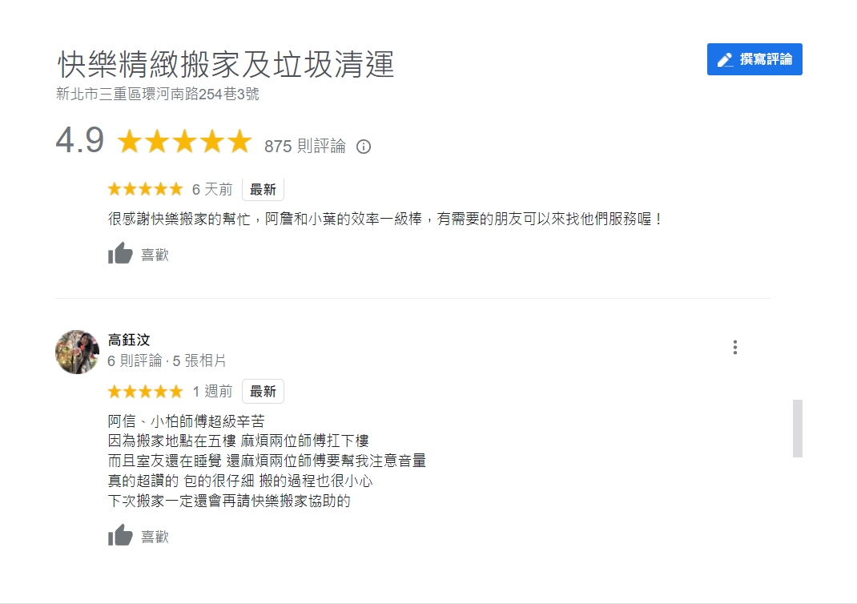Click the reviews scrollbar thumb
This screenshot has height=604, width=857.
click(x=797, y=429)
